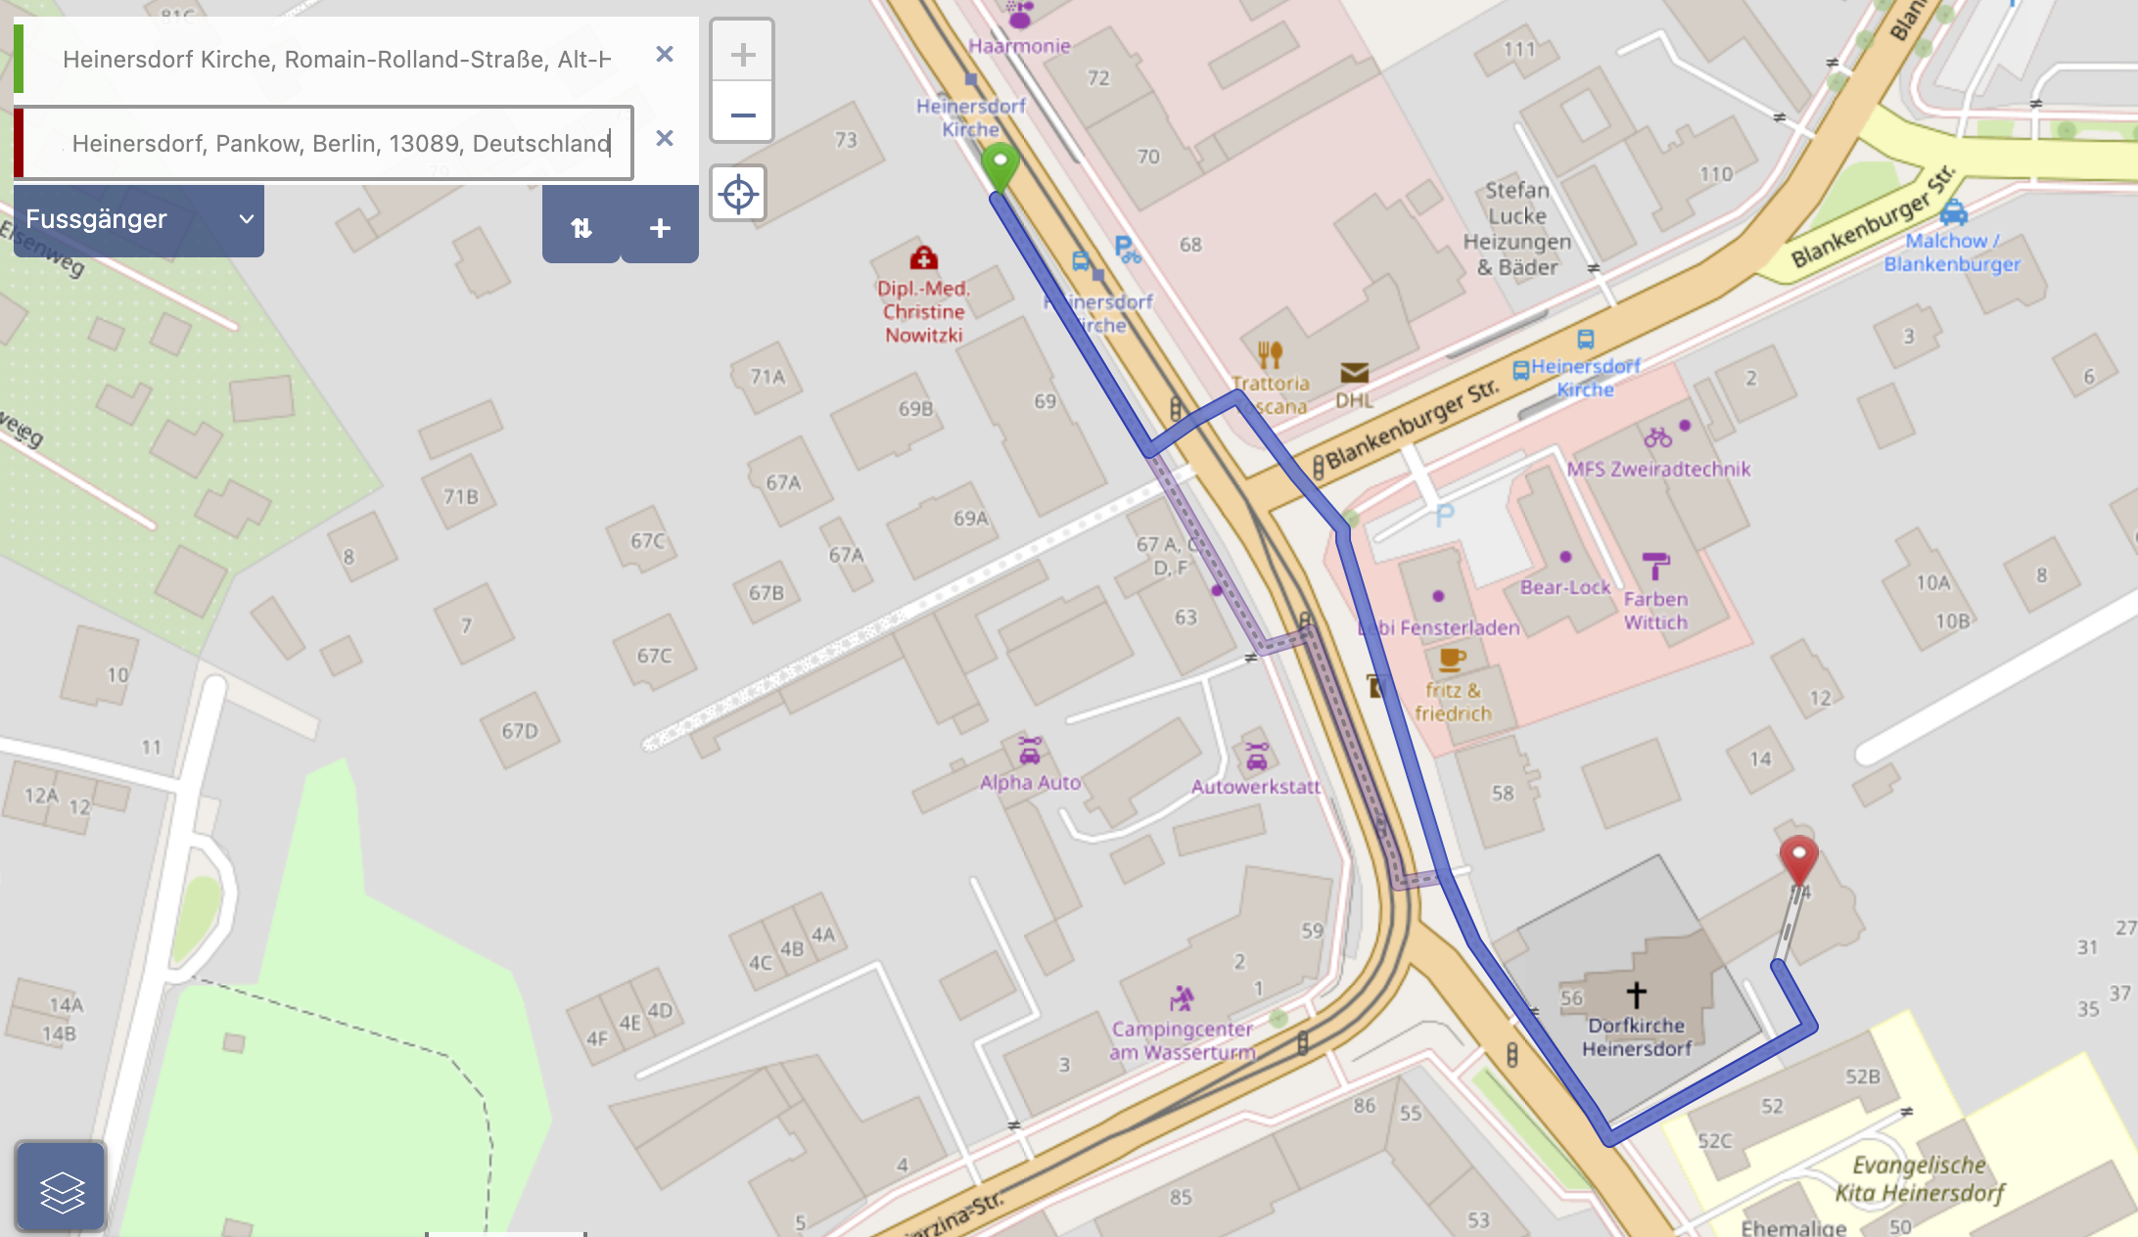Click the green start marker pin
The width and height of the screenshot is (2138, 1237).
coord(999,168)
